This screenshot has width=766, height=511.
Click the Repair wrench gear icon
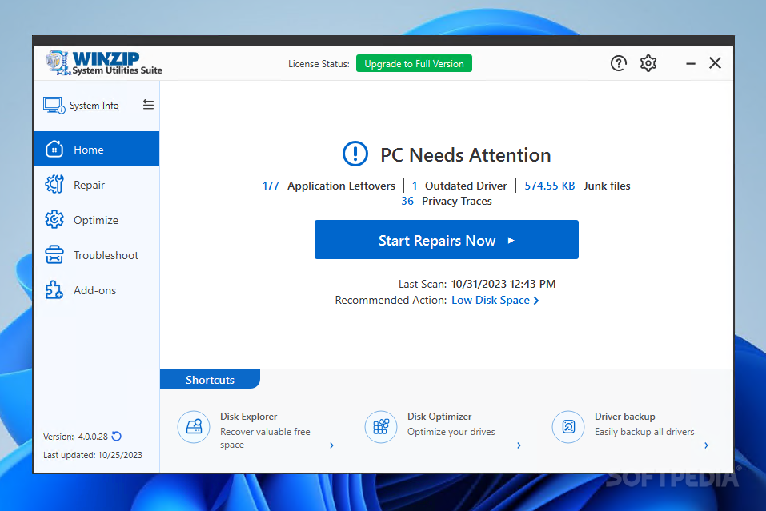(x=54, y=185)
